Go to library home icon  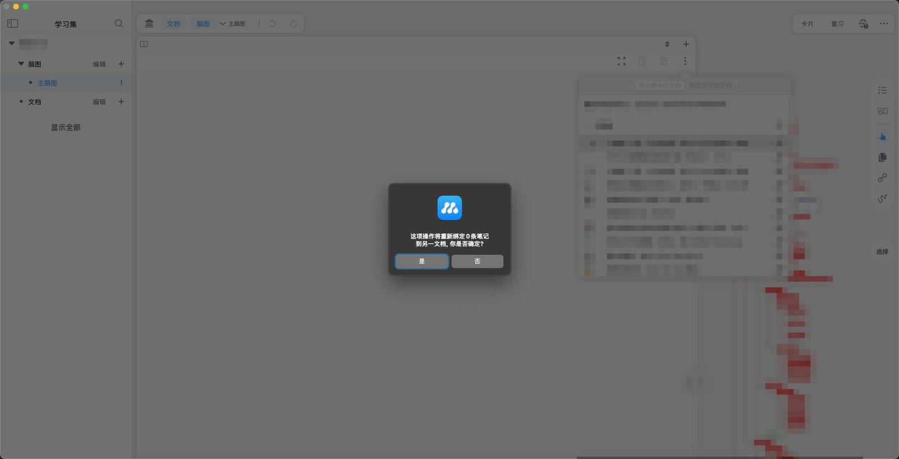tap(149, 24)
